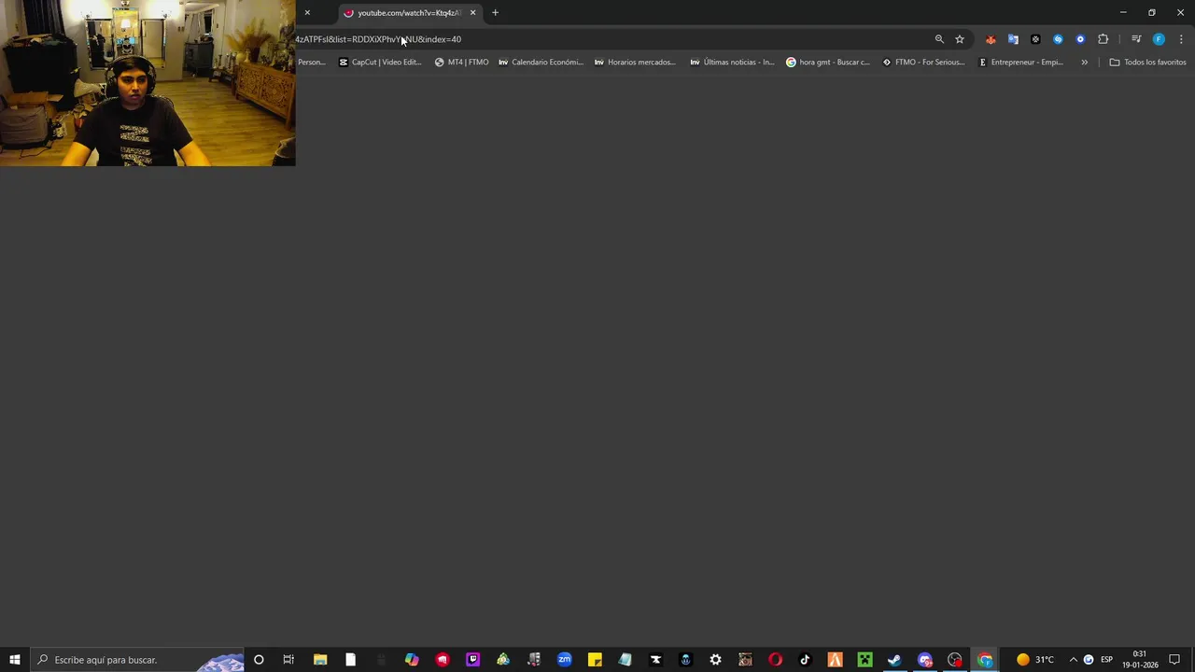Close the youtube.com/watch tab
The image size is (1195, 672).
click(x=472, y=13)
